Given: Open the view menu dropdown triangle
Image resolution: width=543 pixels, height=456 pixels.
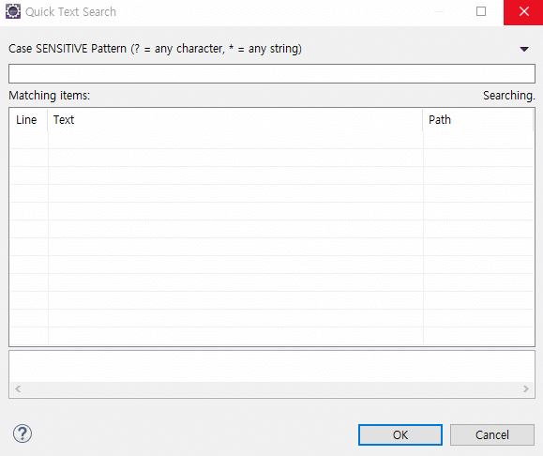Looking at the screenshot, I should coord(524,49).
